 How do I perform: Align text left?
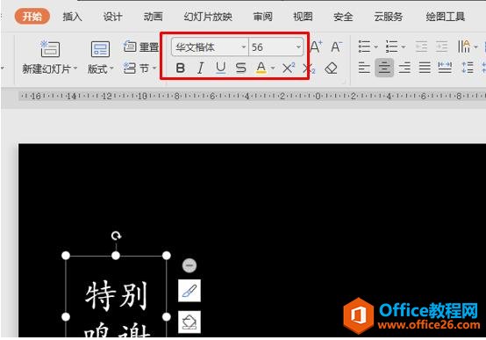point(364,68)
